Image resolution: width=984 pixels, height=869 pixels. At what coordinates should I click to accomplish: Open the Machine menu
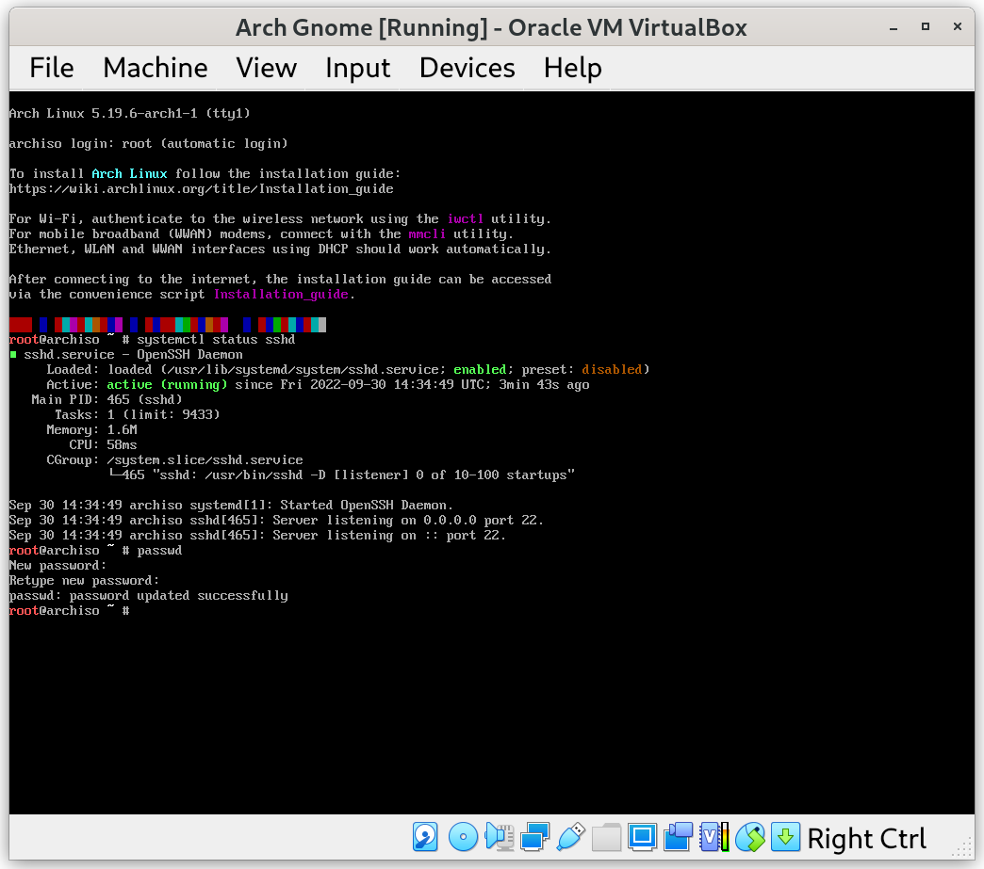[x=155, y=68]
